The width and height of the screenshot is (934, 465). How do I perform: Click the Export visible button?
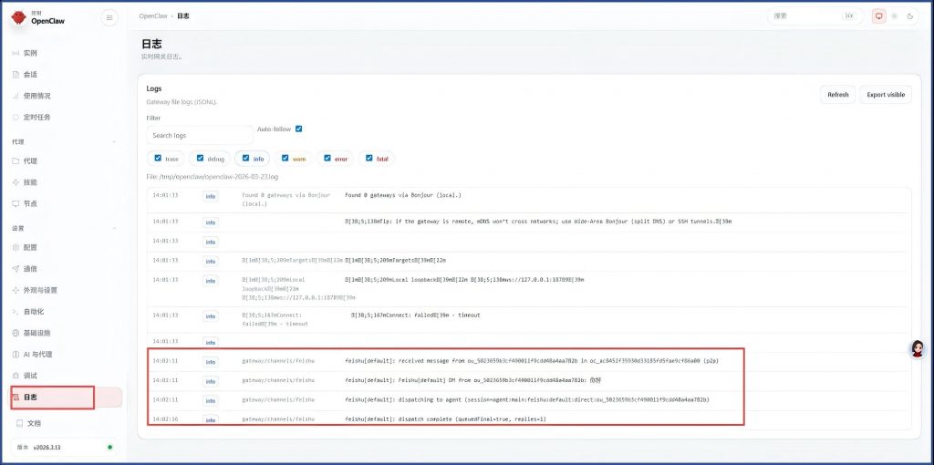[x=885, y=95]
